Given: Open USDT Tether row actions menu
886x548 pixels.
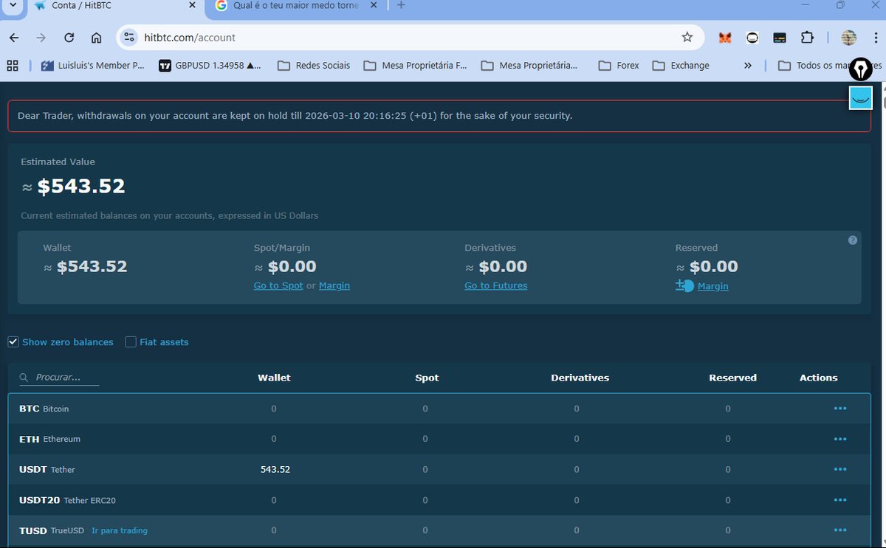Looking at the screenshot, I should 839,469.
